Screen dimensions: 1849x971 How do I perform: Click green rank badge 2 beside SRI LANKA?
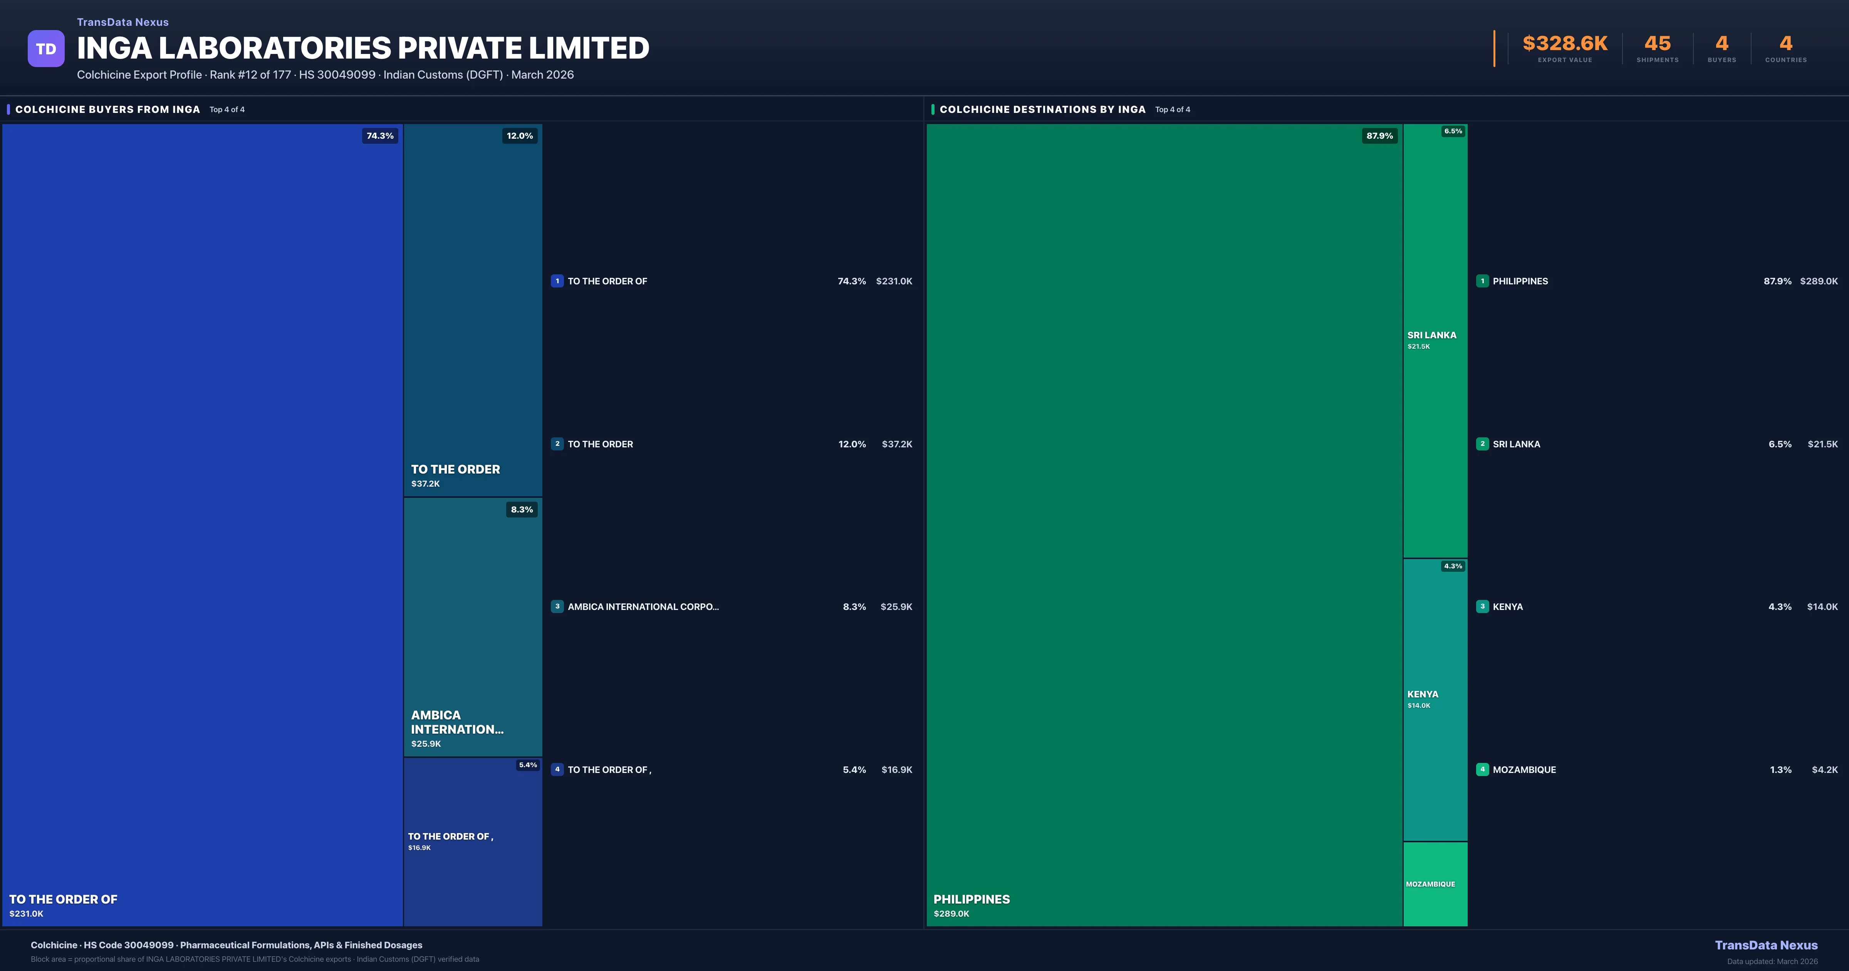tap(1482, 444)
